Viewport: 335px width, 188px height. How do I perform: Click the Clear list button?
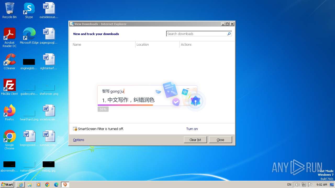pyautogui.click(x=195, y=140)
